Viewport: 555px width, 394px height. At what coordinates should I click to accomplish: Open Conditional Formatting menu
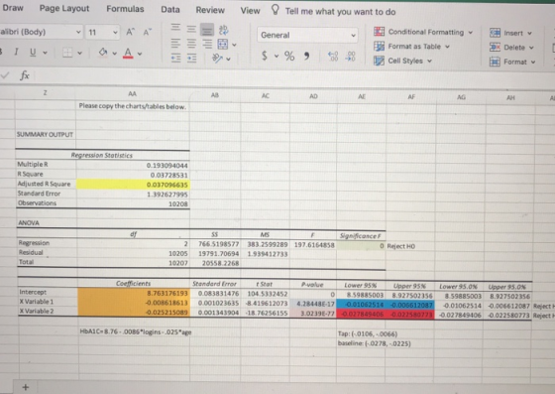(423, 32)
